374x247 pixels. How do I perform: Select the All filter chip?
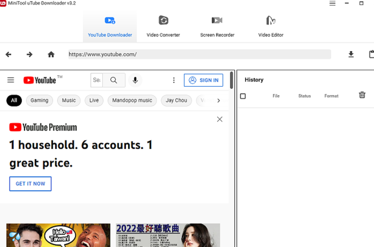14,101
